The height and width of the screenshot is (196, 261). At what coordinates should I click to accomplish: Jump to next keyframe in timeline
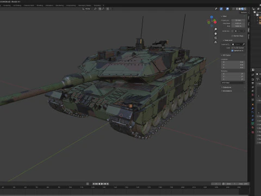pos(105,183)
